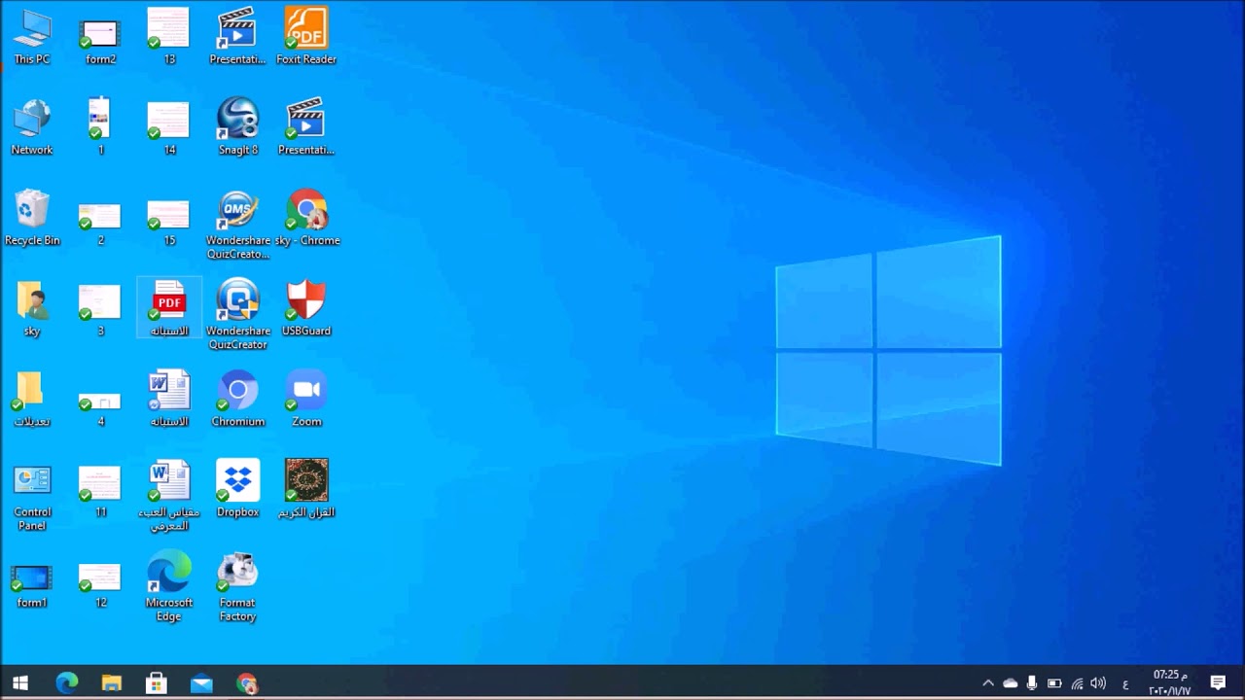Viewport: 1245px width, 700px height.
Task: Select the desktop file named 13
Action: (169, 37)
